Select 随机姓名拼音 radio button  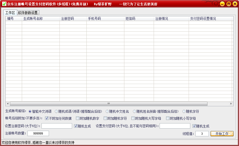click(135, 111)
